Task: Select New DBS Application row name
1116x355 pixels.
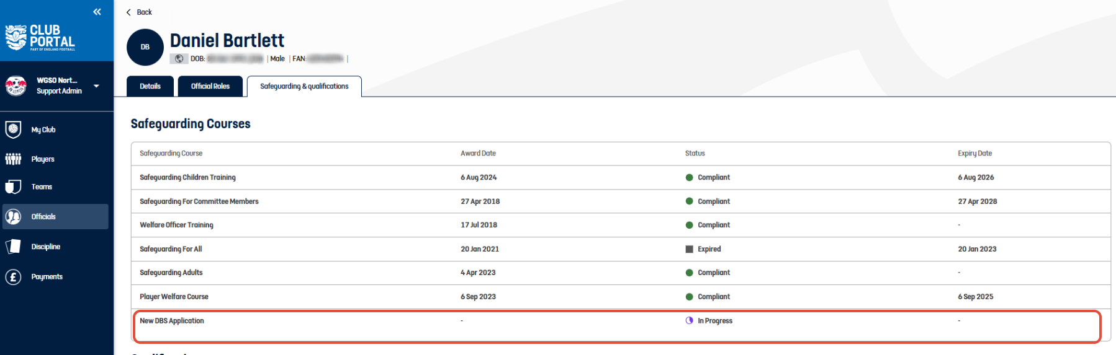Action: point(172,321)
